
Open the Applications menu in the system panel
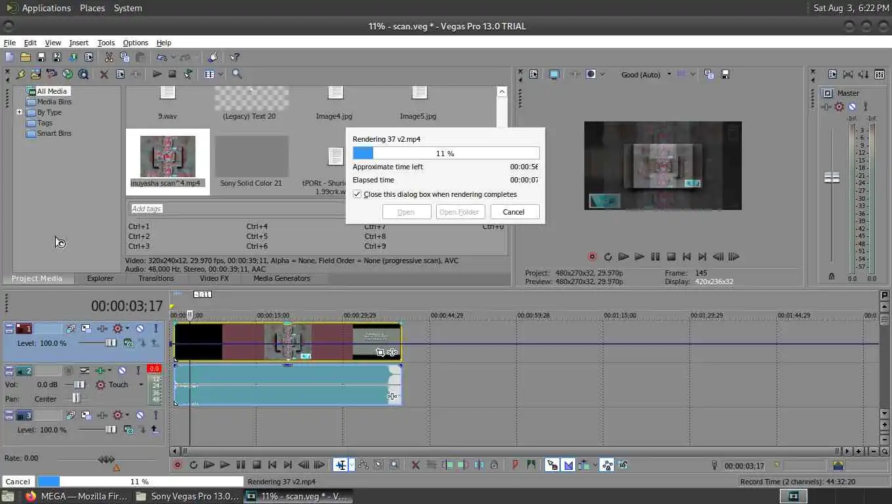(46, 8)
